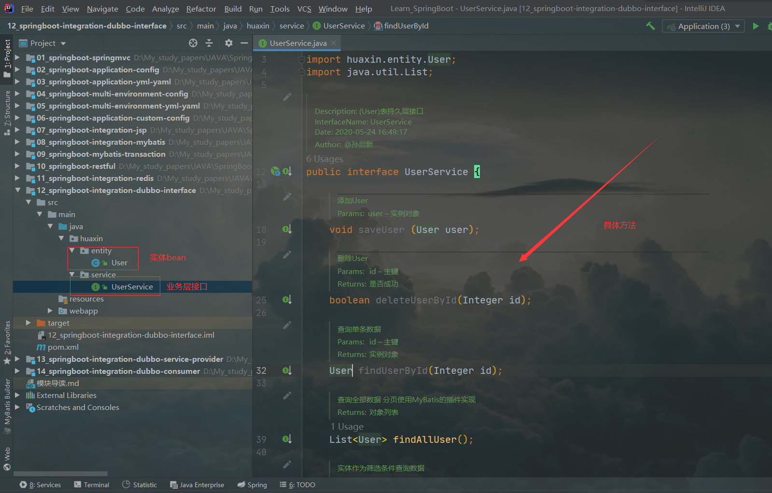Click the huaxin breadcrumb in navigation bar

tap(258, 26)
